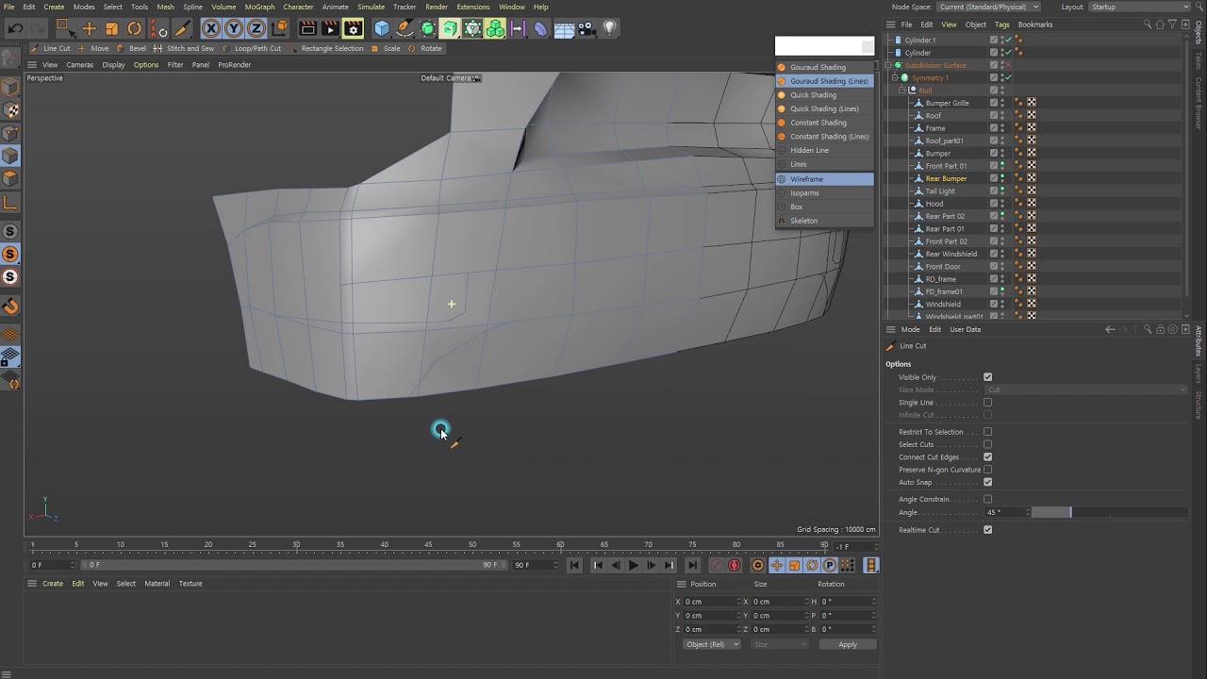1207x679 pixels.
Task: Click the search icon in Object Manager
Action: (x=1148, y=25)
